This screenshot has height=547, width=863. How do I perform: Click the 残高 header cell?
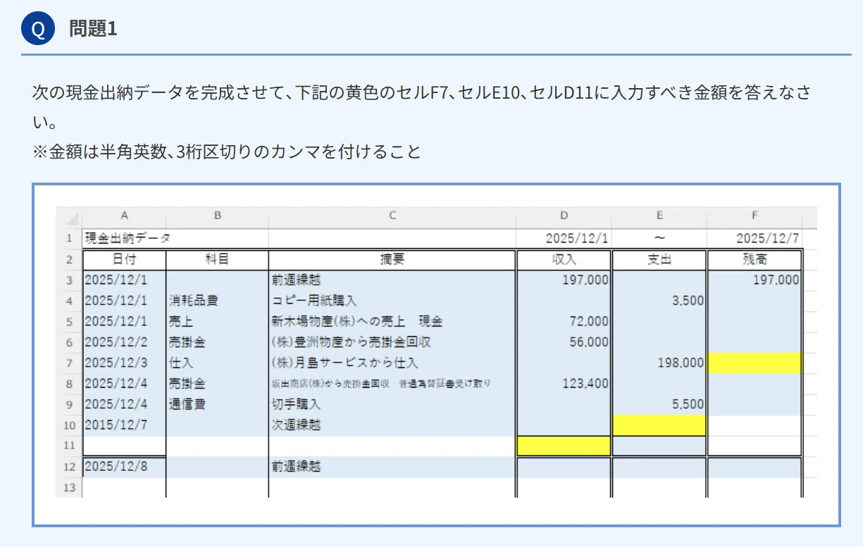[x=755, y=259]
